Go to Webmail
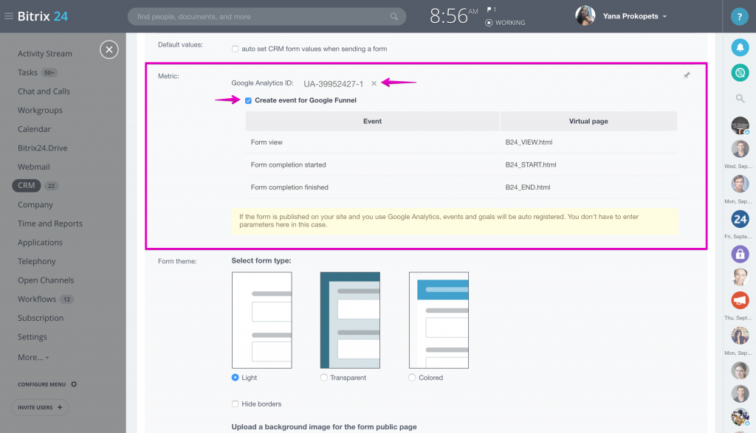This screenshot has height=433, width=756. pyautogui.click(x=34, y=167)
